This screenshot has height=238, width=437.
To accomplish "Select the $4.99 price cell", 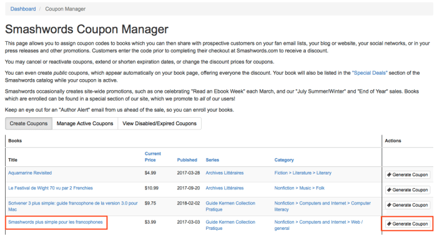I will pos(150,173).
